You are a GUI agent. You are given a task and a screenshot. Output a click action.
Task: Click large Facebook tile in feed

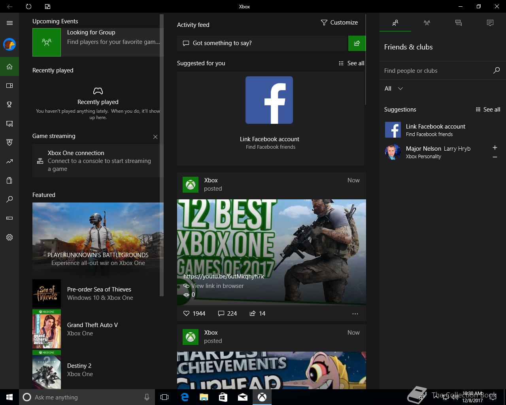269,100
